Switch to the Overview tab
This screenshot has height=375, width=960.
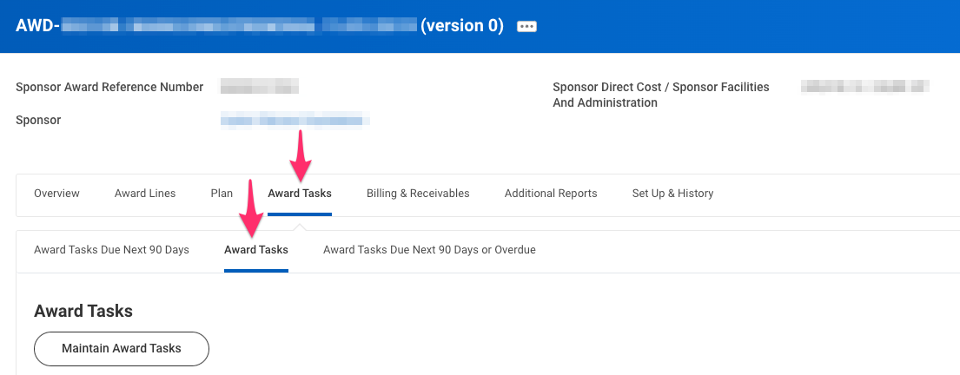pos(57,194)
